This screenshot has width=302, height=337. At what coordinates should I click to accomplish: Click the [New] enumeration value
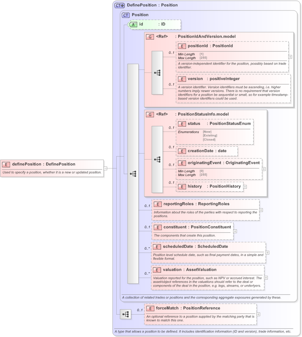pyautogui.click(x=207, y=132)
